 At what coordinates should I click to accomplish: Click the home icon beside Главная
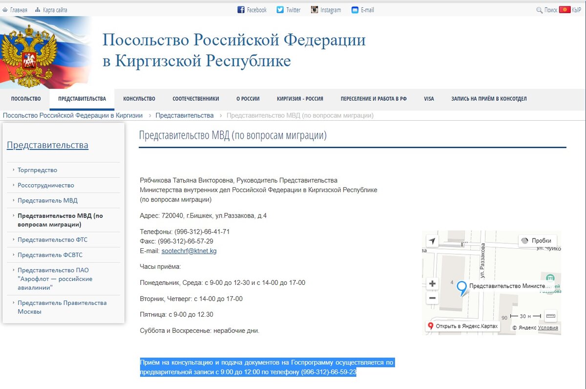[x=5, y=10]
